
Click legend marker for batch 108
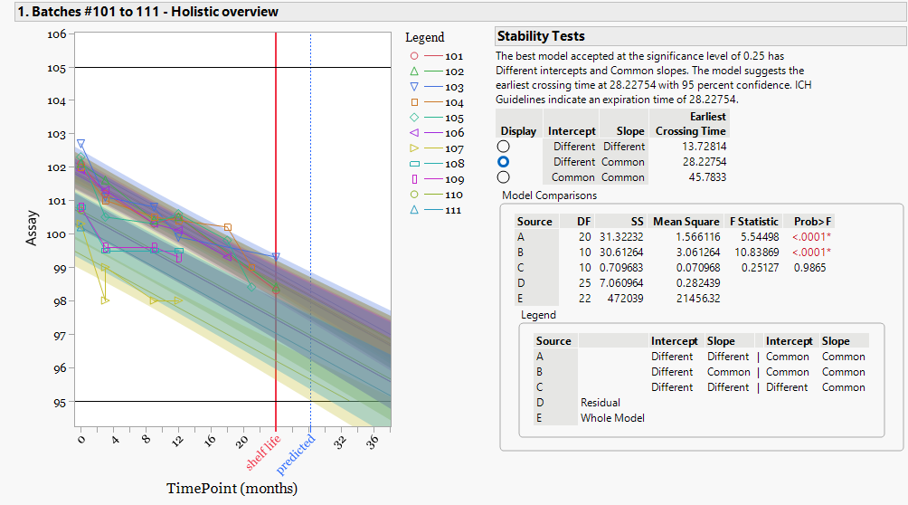click(414, 164)
